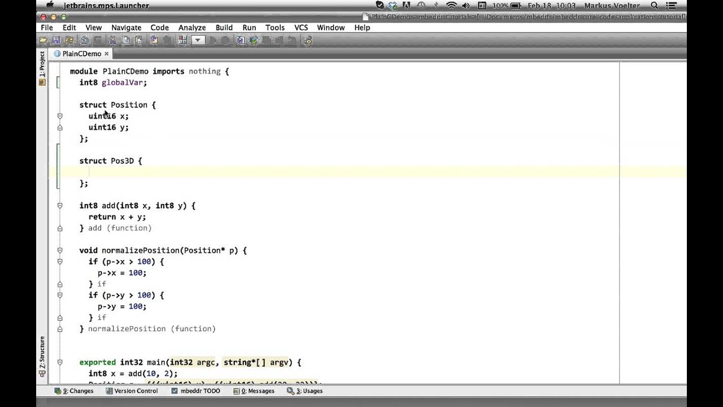Open macOS Spotlight search icon
This screenshot has width=723, height=407.
[654, 6]
